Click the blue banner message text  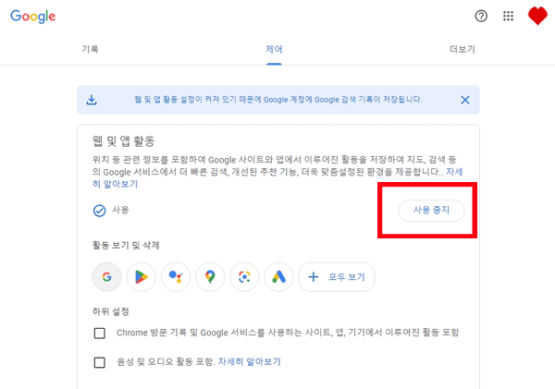[278, 100]
